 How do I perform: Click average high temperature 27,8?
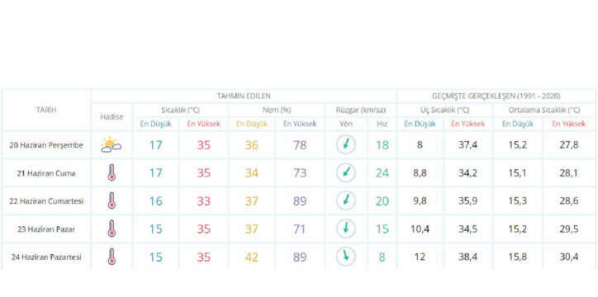coord(568,145)
